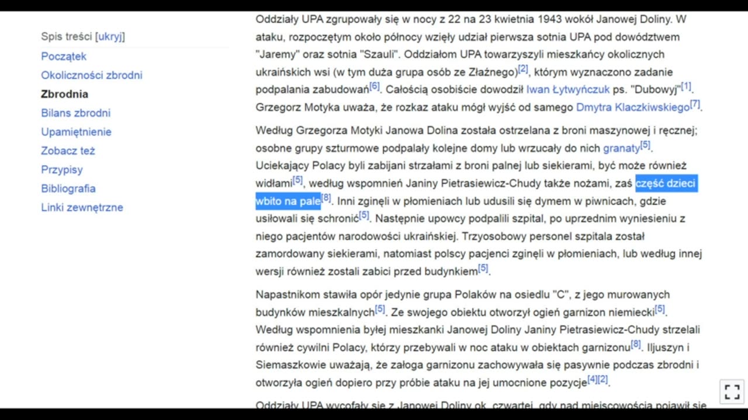
Task: Click footnote [5] after 'garnizon niemiecki'
Action: (x=660, y=309)
